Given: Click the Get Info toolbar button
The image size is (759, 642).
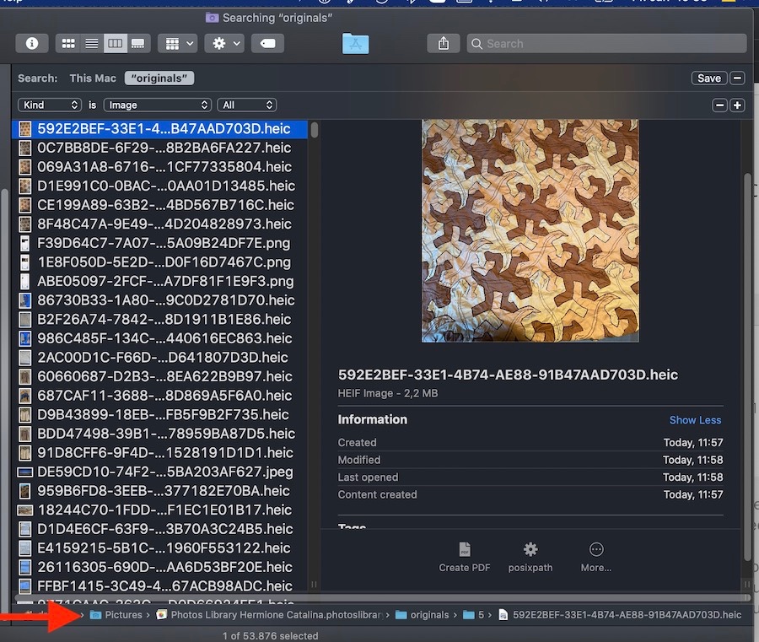Looking at the screenshot, I should click(31, 43).
